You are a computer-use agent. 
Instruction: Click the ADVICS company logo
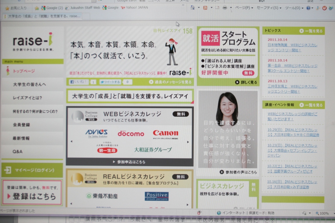pos(97,134)
